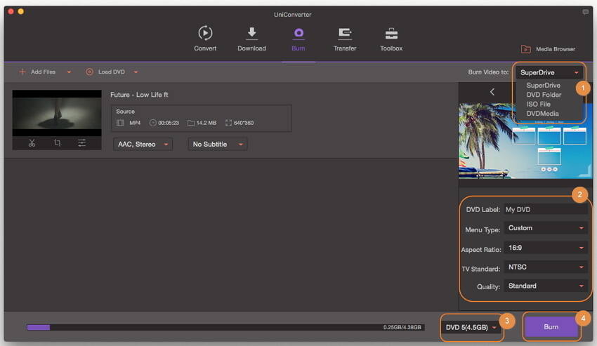Open the trim scissors tool
597x346 pixels.
tap(32, 143)
